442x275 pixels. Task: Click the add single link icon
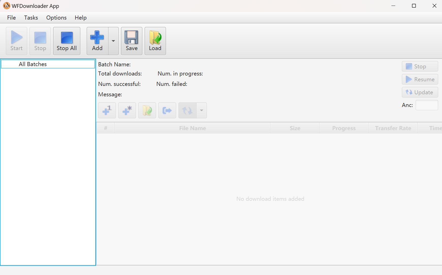[x=107, y=111]
